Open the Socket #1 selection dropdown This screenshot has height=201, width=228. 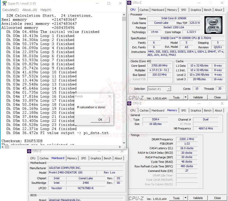click(169, 89)
